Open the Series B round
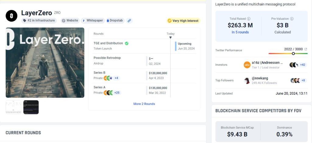This screenshot has height=143, width=312. coord(100,73)
